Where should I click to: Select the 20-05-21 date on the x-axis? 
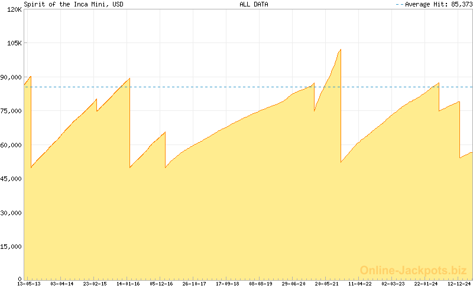[x=327, y=284]
